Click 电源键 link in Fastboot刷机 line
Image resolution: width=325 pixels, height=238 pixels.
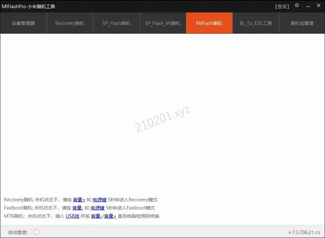pos(98,208)
